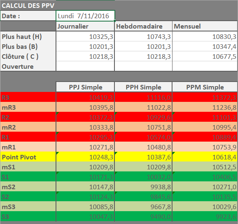Select the PPJ Simple header cell

point(85,87)
